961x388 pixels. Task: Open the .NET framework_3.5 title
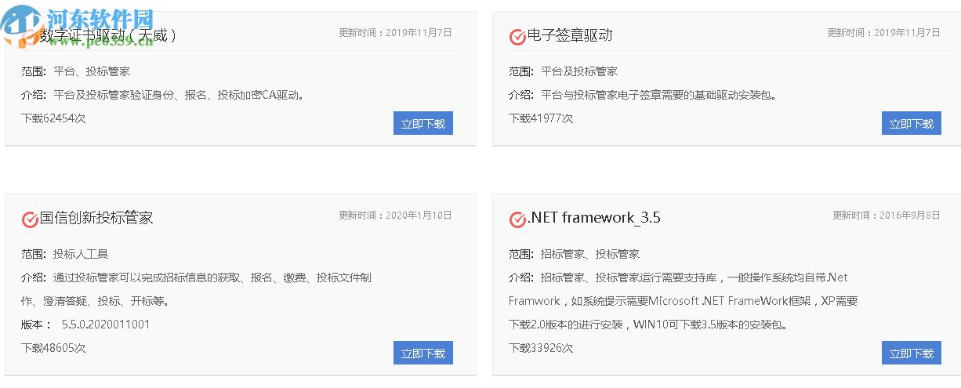click(x=594, y=218)
